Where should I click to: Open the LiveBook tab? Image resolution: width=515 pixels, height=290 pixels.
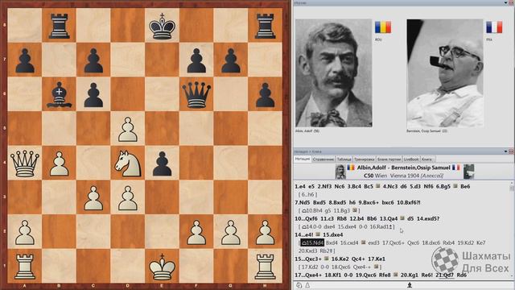411,159
